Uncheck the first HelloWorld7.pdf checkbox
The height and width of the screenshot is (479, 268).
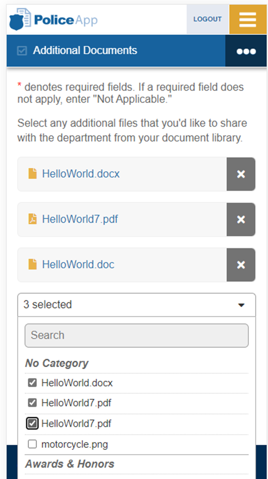[x=32, y=403]
